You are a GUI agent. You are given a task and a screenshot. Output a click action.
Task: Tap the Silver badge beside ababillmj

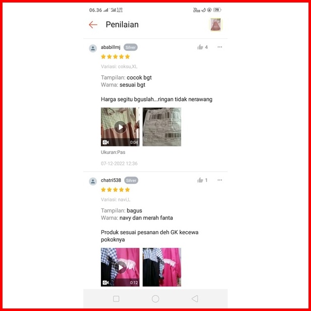point(130,47)
